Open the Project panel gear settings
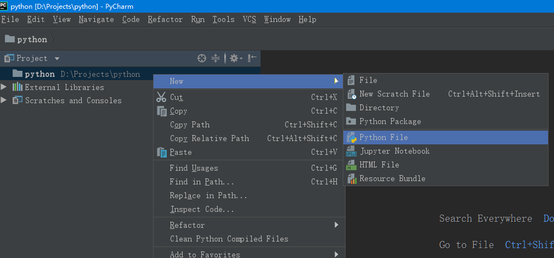 pyautogui.click(x=234, y=58)
